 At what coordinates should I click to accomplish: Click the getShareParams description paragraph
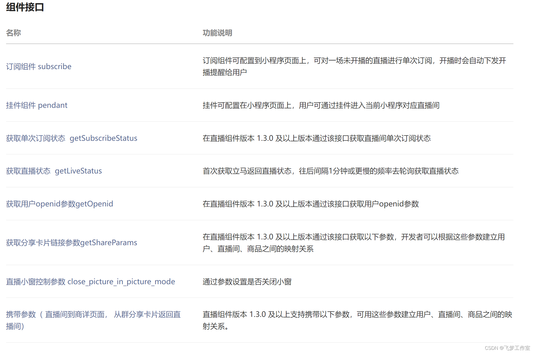click(x=354, y=237)
